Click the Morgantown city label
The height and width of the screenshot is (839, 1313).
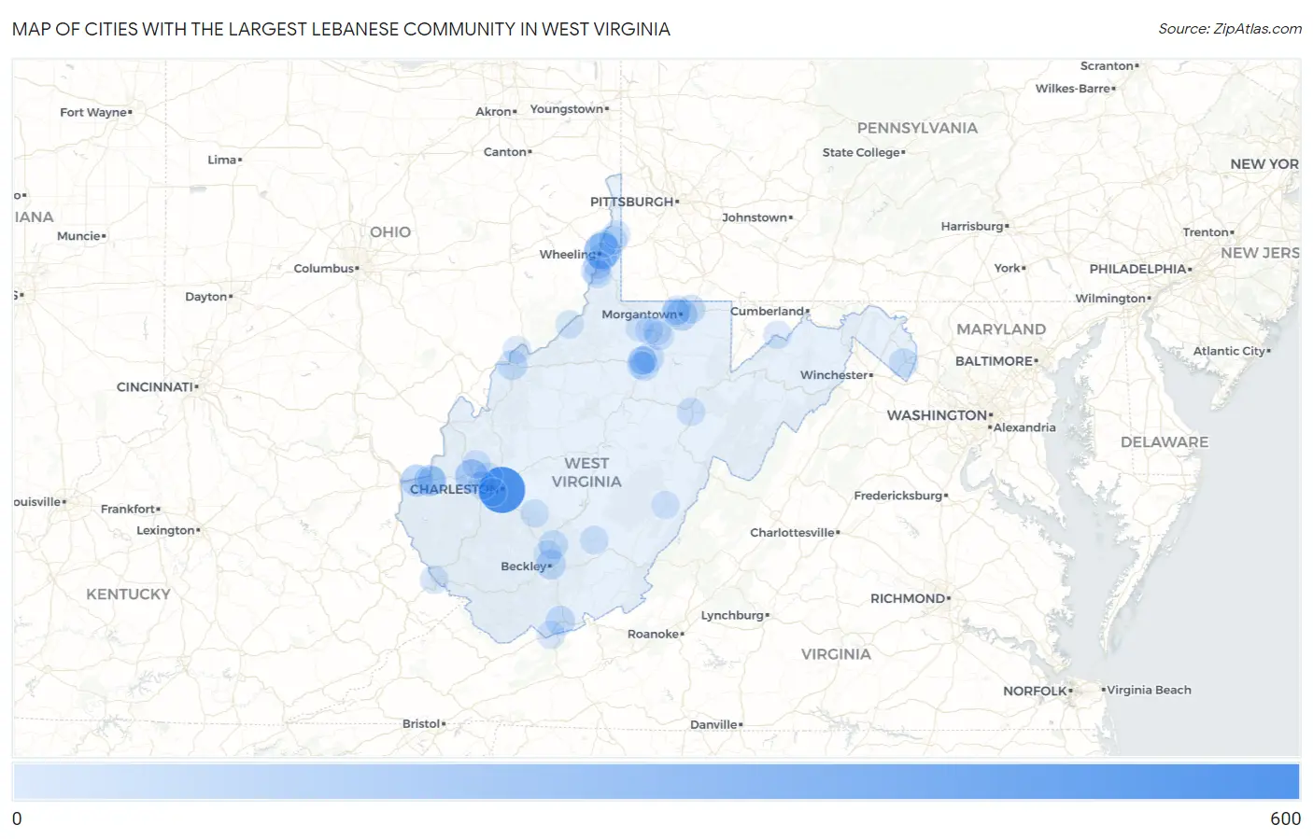[639, 315]
